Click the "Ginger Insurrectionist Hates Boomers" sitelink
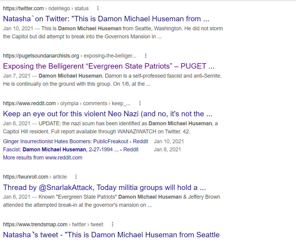This screenshot has width=296, height=243. [75, 141]
